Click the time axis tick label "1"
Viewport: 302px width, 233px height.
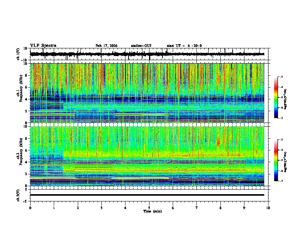point(54,208)
